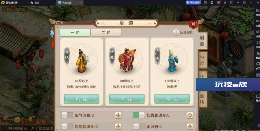Screen dimensions: 260x131
Task: Open the chat bubble icon
Action: click(17, 120)
